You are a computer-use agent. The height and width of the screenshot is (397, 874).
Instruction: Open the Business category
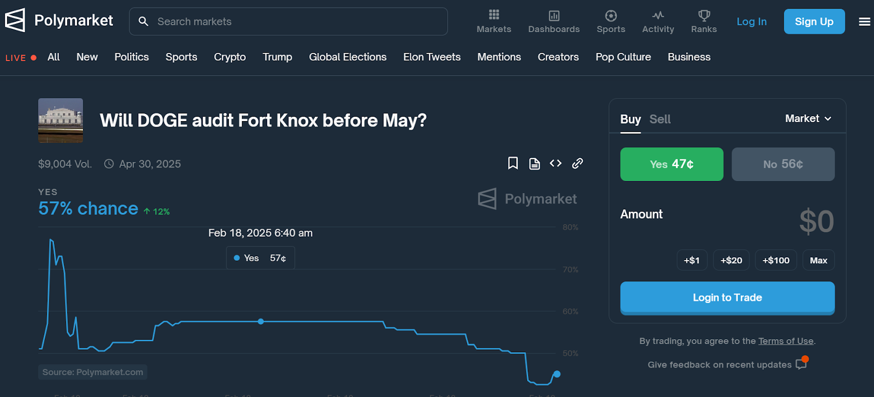coord(689,57)
